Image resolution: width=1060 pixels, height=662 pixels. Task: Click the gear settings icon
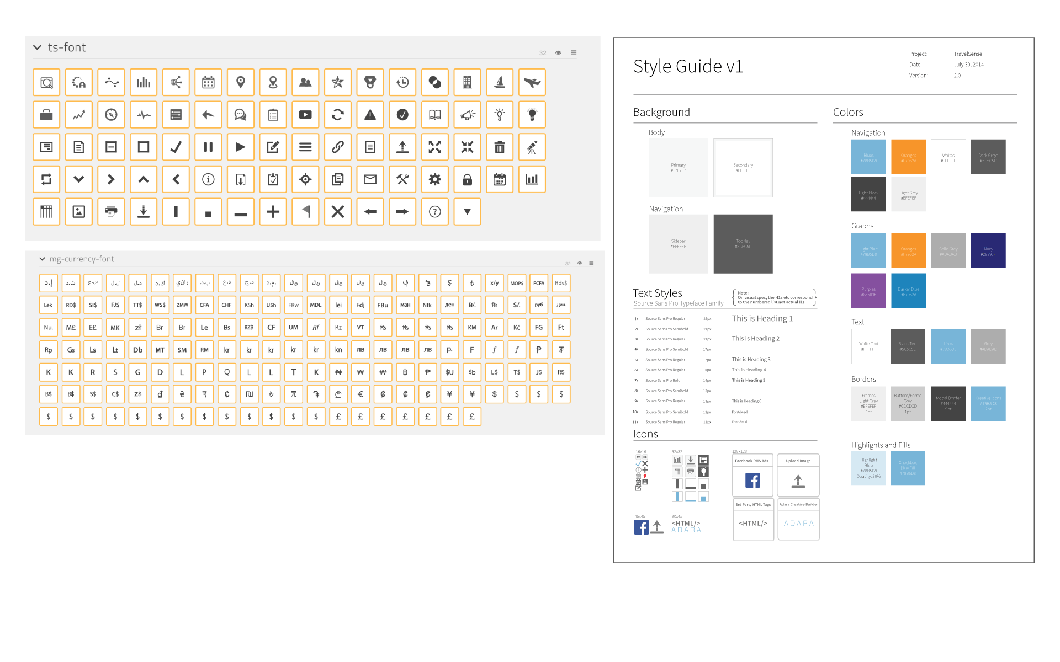[435, 179]
